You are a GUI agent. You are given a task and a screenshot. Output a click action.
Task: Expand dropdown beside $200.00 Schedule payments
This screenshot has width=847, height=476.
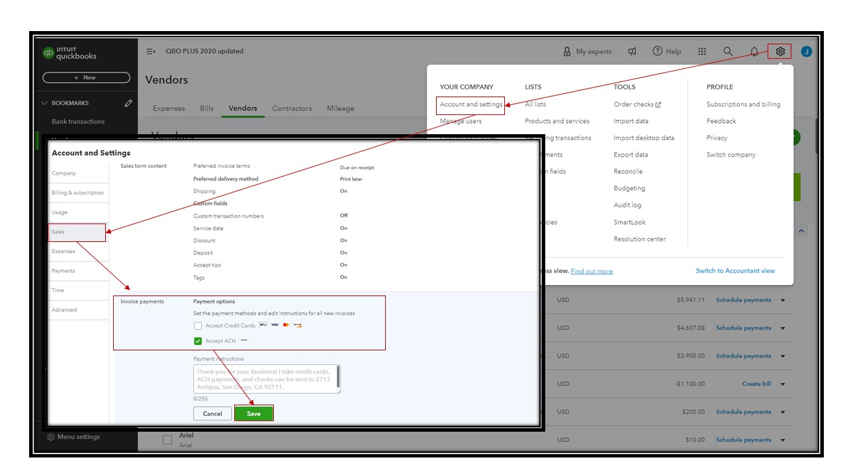click(783, 412)
